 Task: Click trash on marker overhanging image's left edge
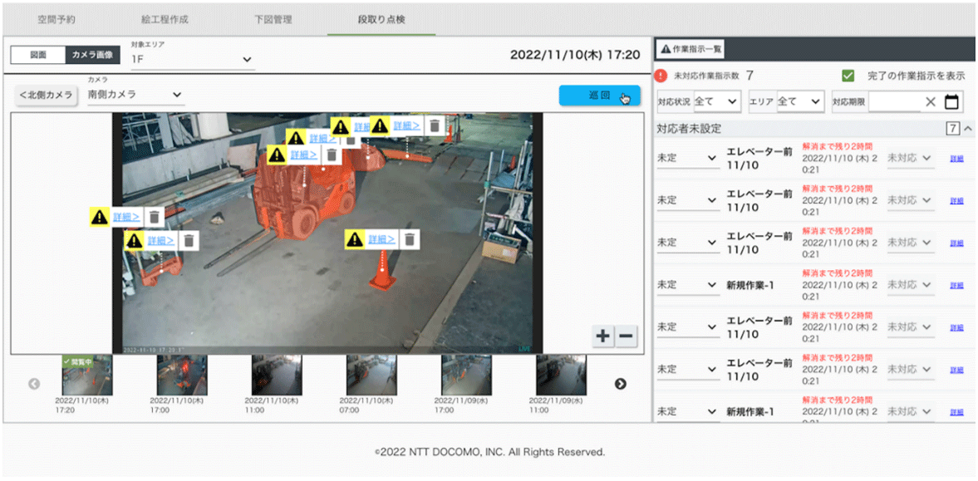154,217
